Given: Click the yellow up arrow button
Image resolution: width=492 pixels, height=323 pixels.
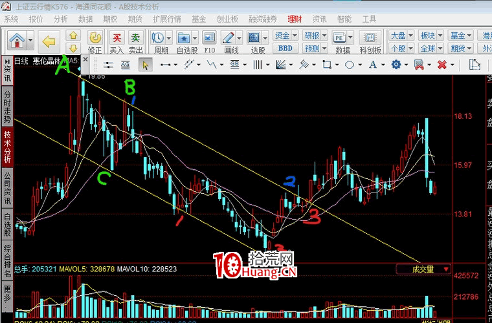Looking at the screenshot, I should click(73, 36).
